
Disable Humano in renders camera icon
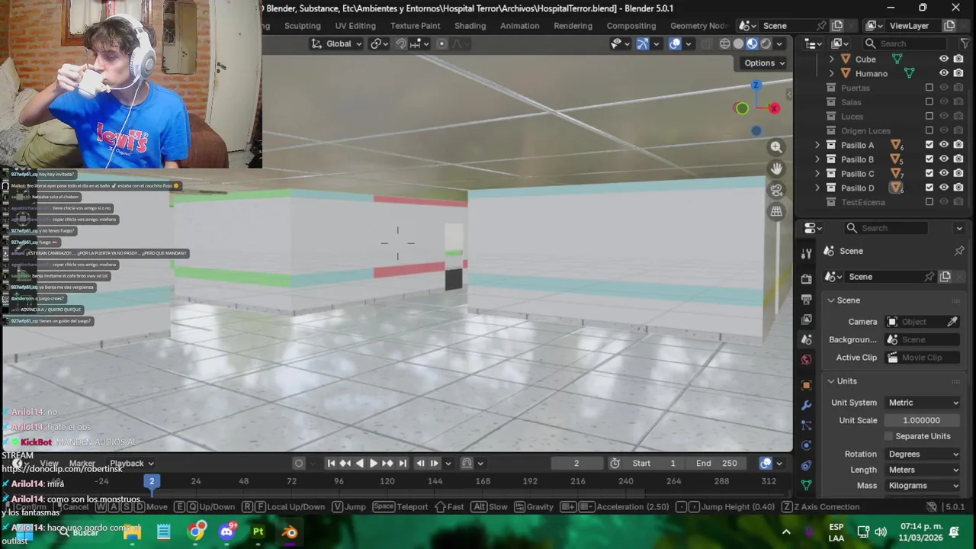[x=958, y=73]
